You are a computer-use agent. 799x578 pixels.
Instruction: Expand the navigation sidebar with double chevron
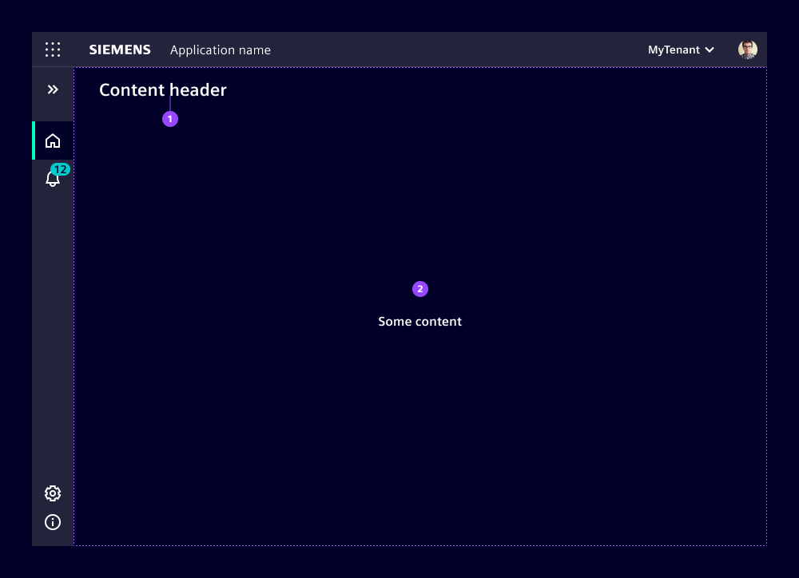point(53,89)
